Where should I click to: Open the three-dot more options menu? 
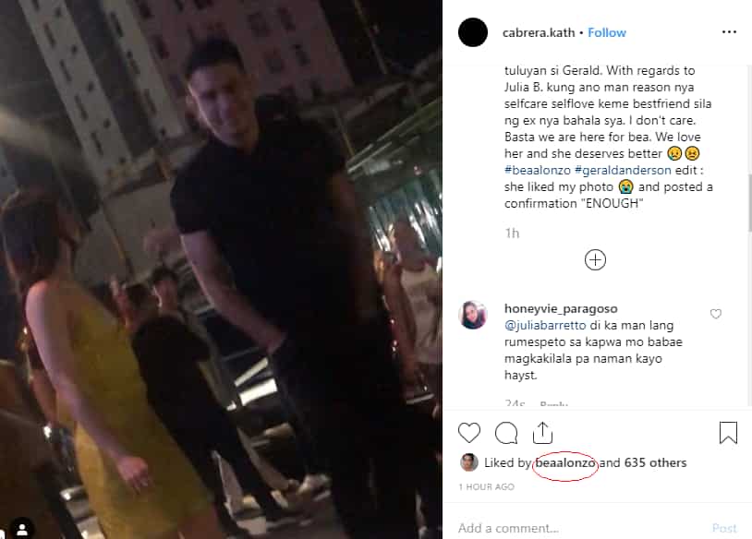tap(729, 32)
